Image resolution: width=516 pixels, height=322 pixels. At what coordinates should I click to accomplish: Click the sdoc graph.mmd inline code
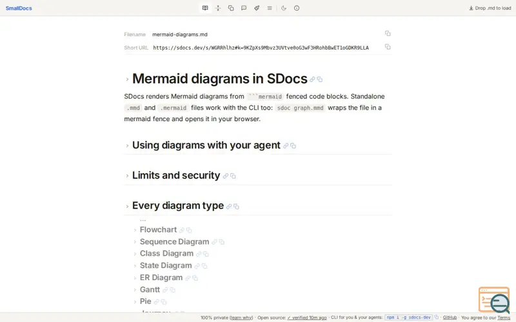click(x=300, y=108)
